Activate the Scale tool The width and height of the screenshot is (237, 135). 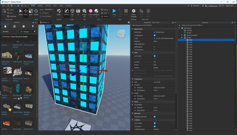(31, 12)
